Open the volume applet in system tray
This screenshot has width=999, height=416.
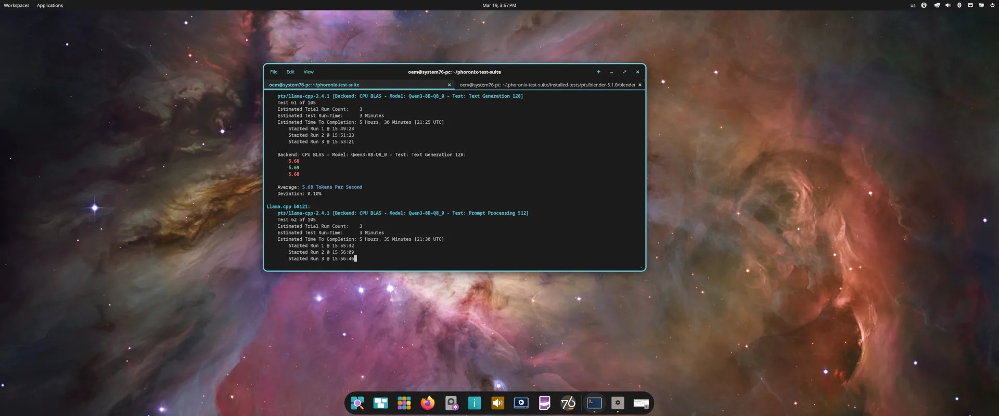947,5
